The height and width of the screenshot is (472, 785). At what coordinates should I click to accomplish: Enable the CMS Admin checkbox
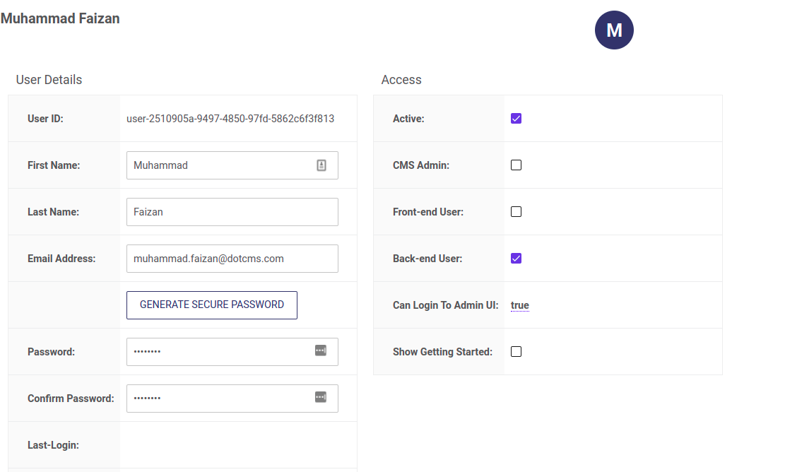point(516,165)
